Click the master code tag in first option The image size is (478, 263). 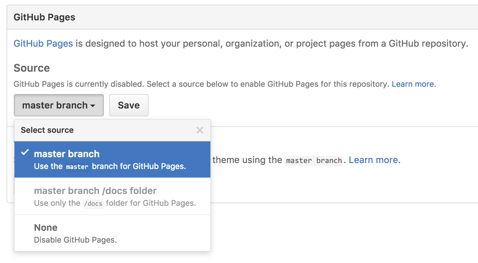(x=77, y=167)
